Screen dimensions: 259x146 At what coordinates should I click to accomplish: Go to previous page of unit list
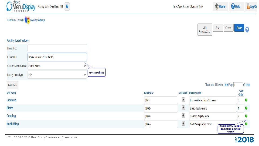coord(227,85)
